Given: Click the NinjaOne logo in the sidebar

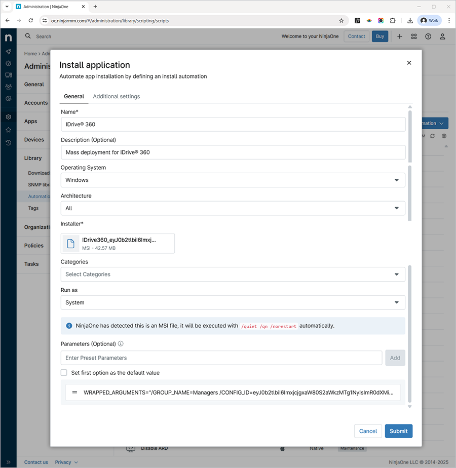Looking at the screenshot, I should [x=9, y=37].
